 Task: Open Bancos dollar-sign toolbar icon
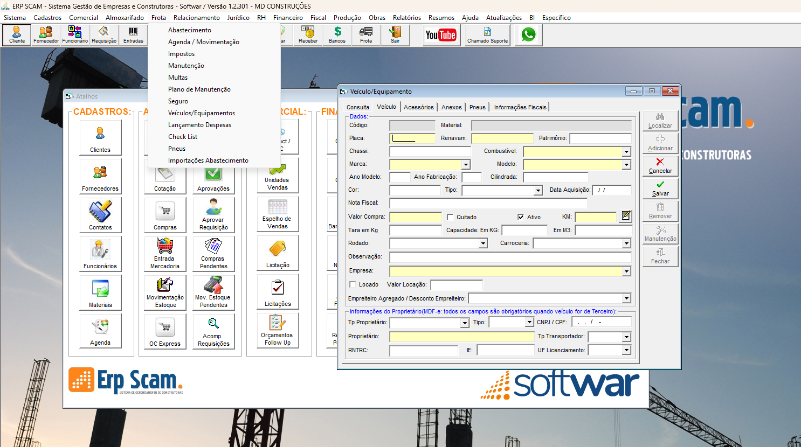tap(337, 35)
